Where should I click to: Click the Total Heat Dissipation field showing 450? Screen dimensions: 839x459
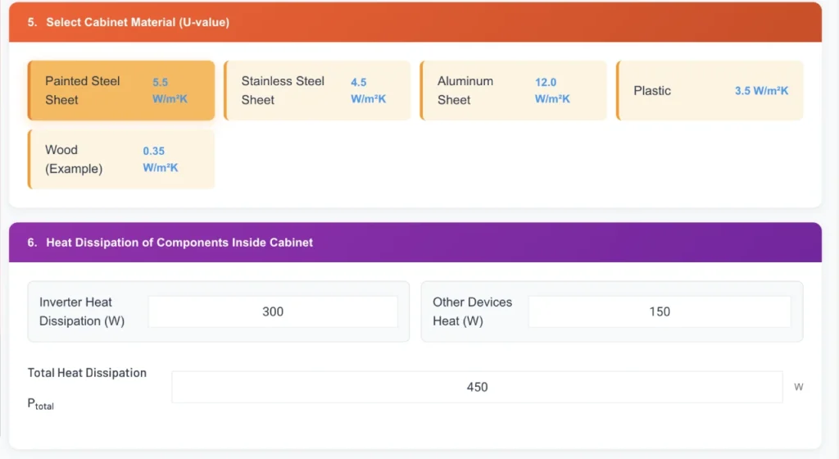(x=477, y=387)
